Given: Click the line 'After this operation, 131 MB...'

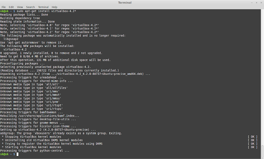Looking at the screenshot, I should point(55,60).
